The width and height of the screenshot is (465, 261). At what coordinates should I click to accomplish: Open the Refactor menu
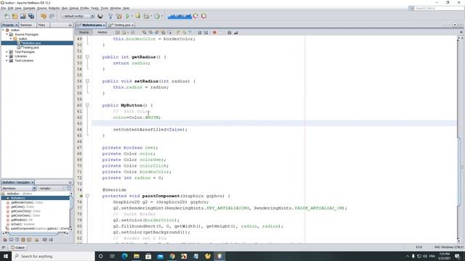tap(54, 8)
